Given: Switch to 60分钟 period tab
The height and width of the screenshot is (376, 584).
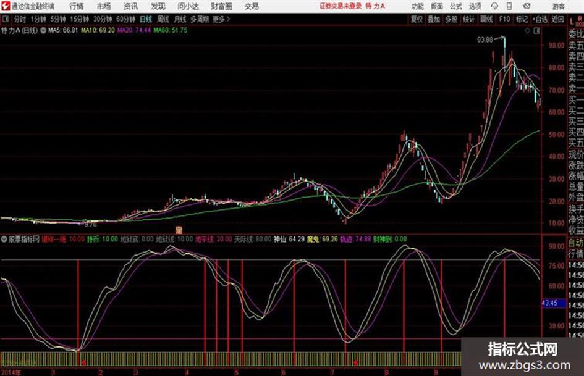Looking at the screenshot, I should pyautogui.click(x=125, y=19).
